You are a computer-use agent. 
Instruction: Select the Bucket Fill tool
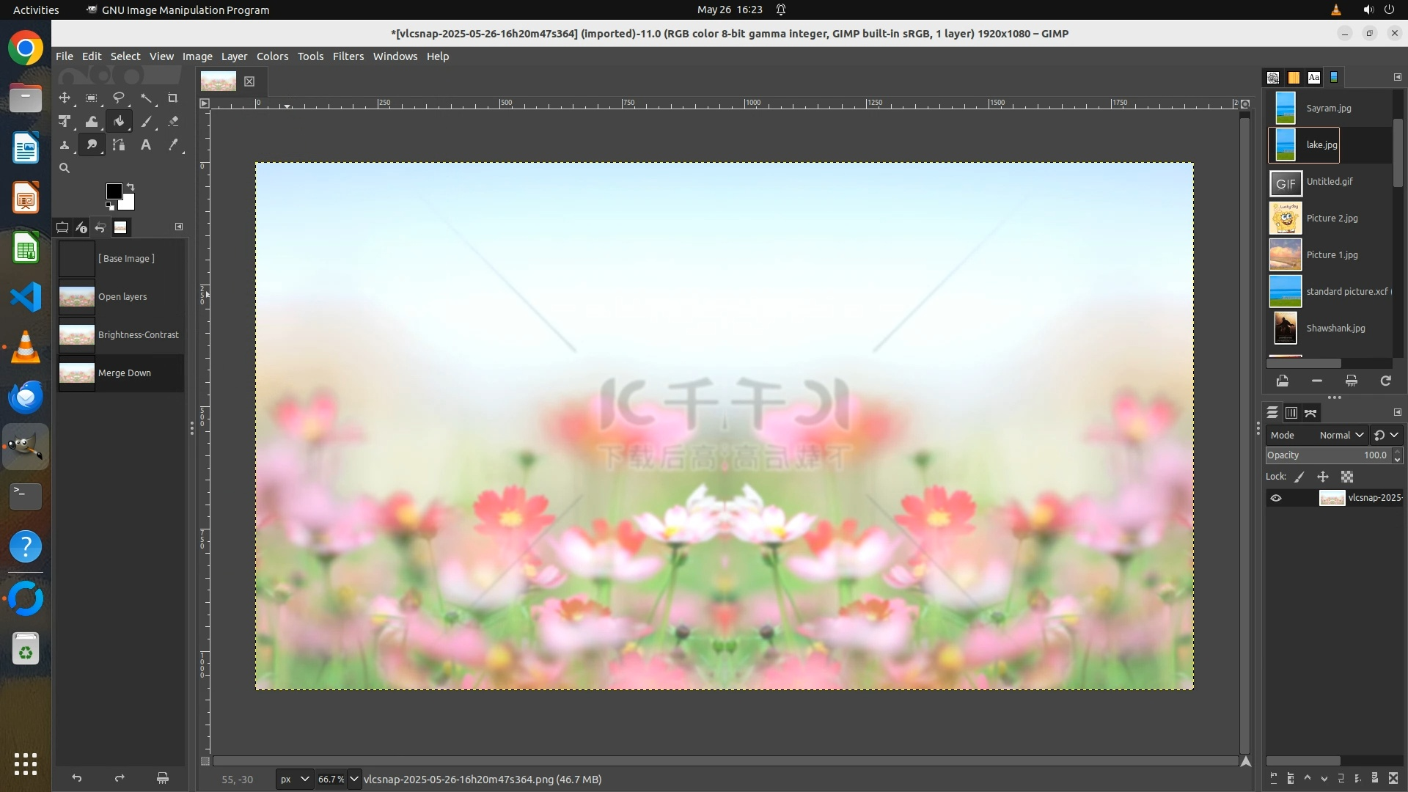[x=119, y=122]
